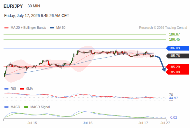Click the MA 20 + Bollinger Bands legend label

(28, 28)
